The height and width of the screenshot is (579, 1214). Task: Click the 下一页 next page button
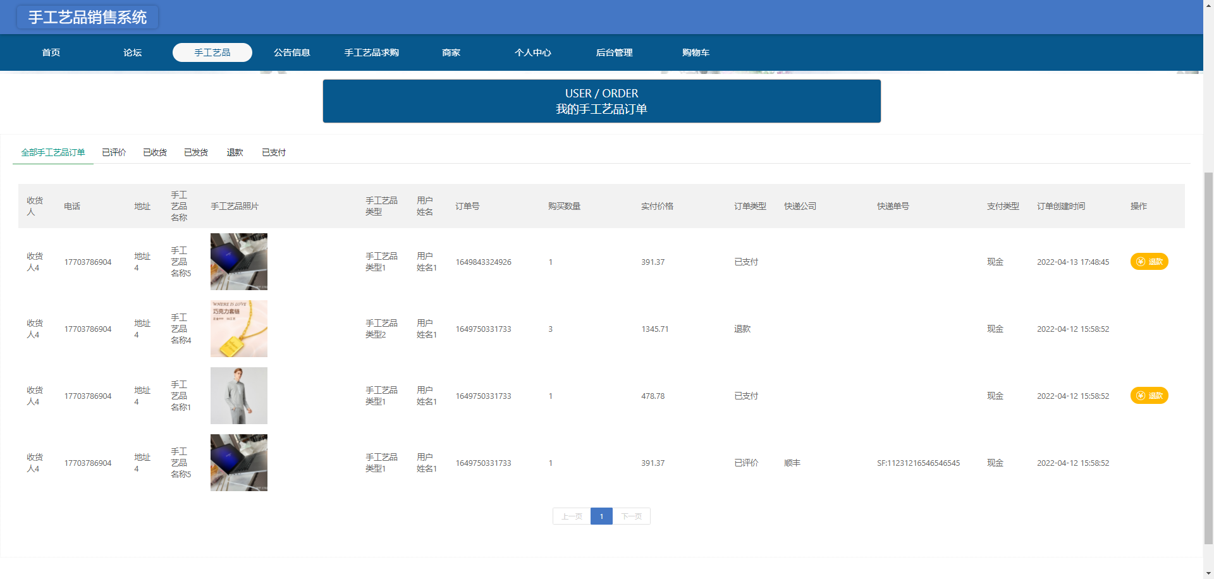tap(631, 516)
